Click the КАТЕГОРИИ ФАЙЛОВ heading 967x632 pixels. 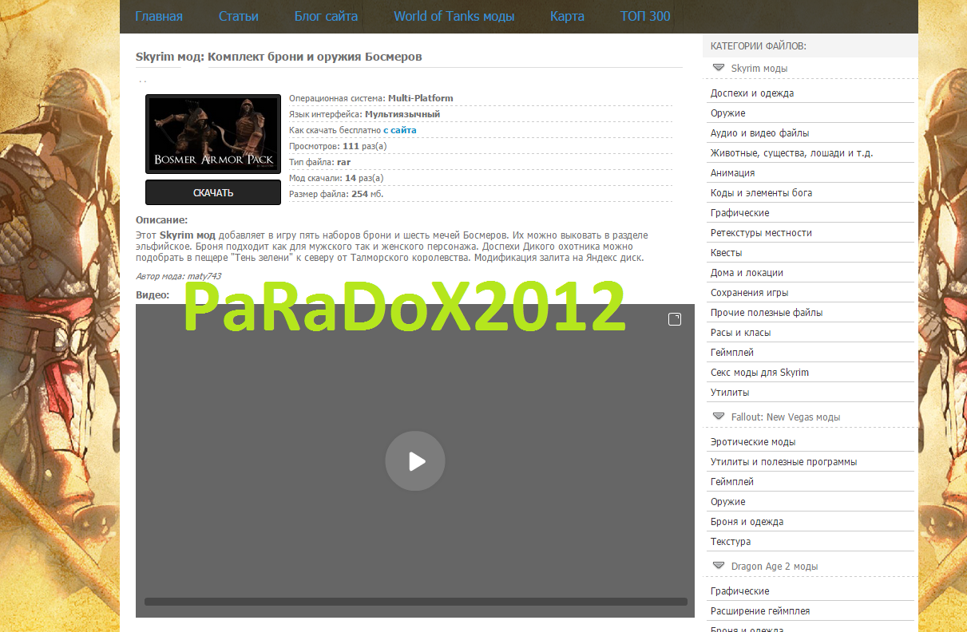758,45
